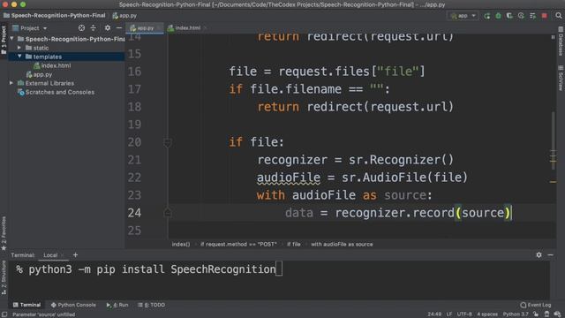
Task: Click the fold marker at line 20
Action: click(167, 142)
